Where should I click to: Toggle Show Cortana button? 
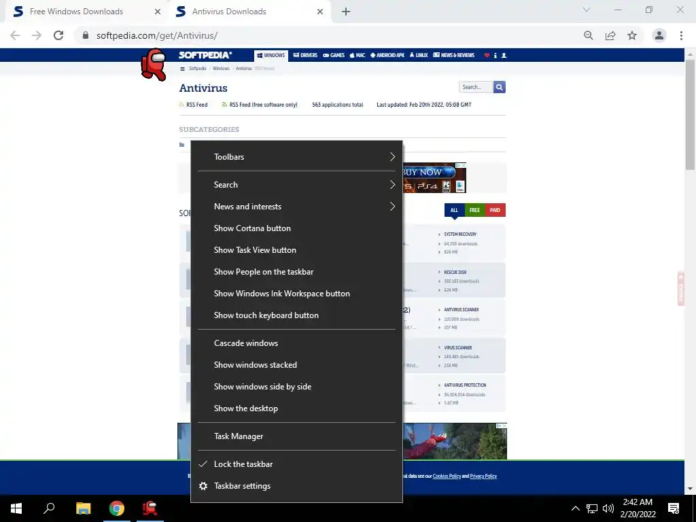pyautogui.click(x=296, y=228)
